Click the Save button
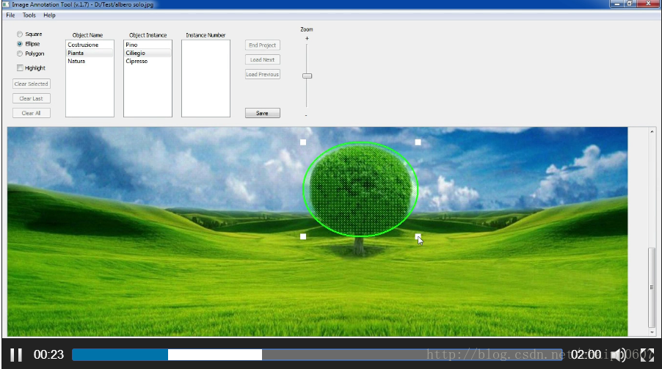Screen dimensions: 662x369 point(262,113)
